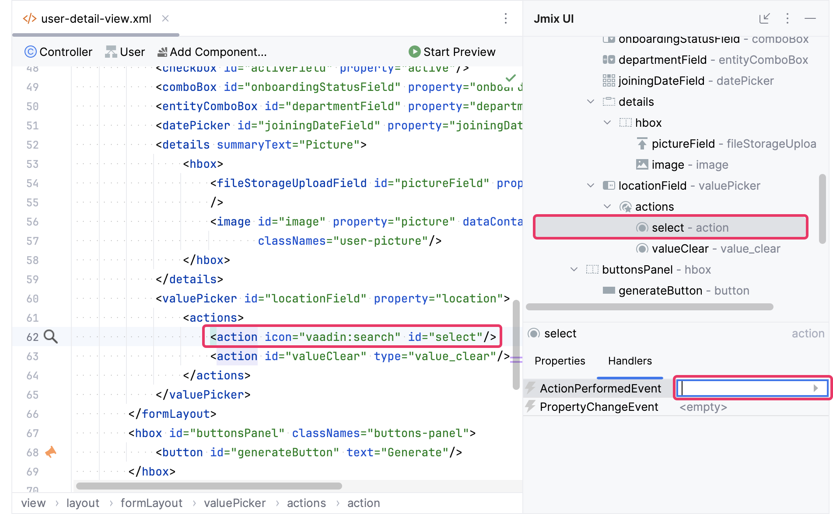Open Jmix UI panel options menu
The image size is (833, 514).
(x=787, y=18)
